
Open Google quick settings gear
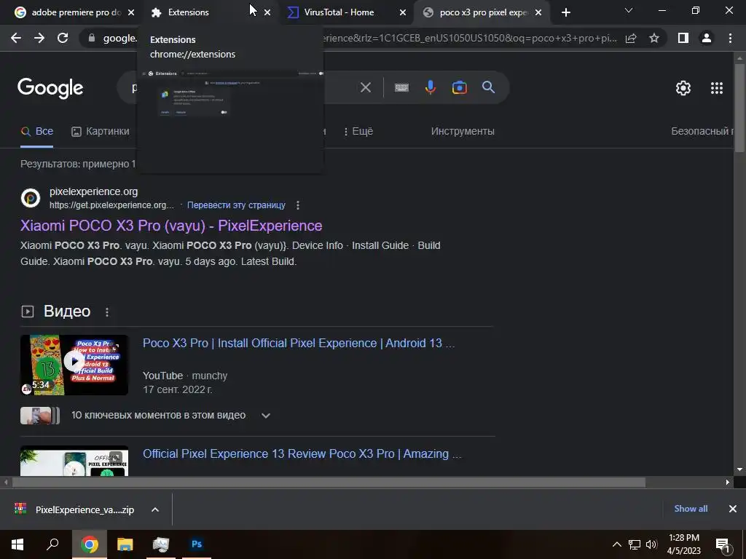683,88
